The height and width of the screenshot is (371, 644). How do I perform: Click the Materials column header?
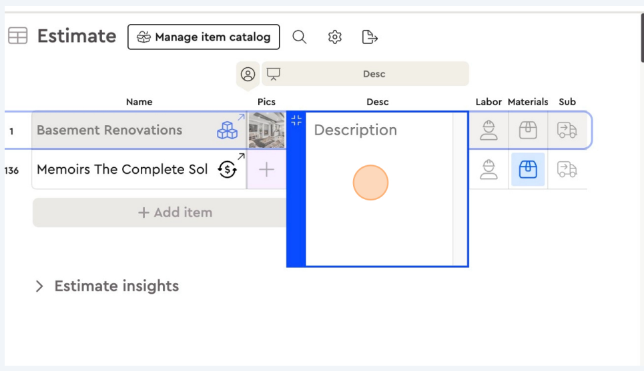pyautogui.click(x=528, y=102)
